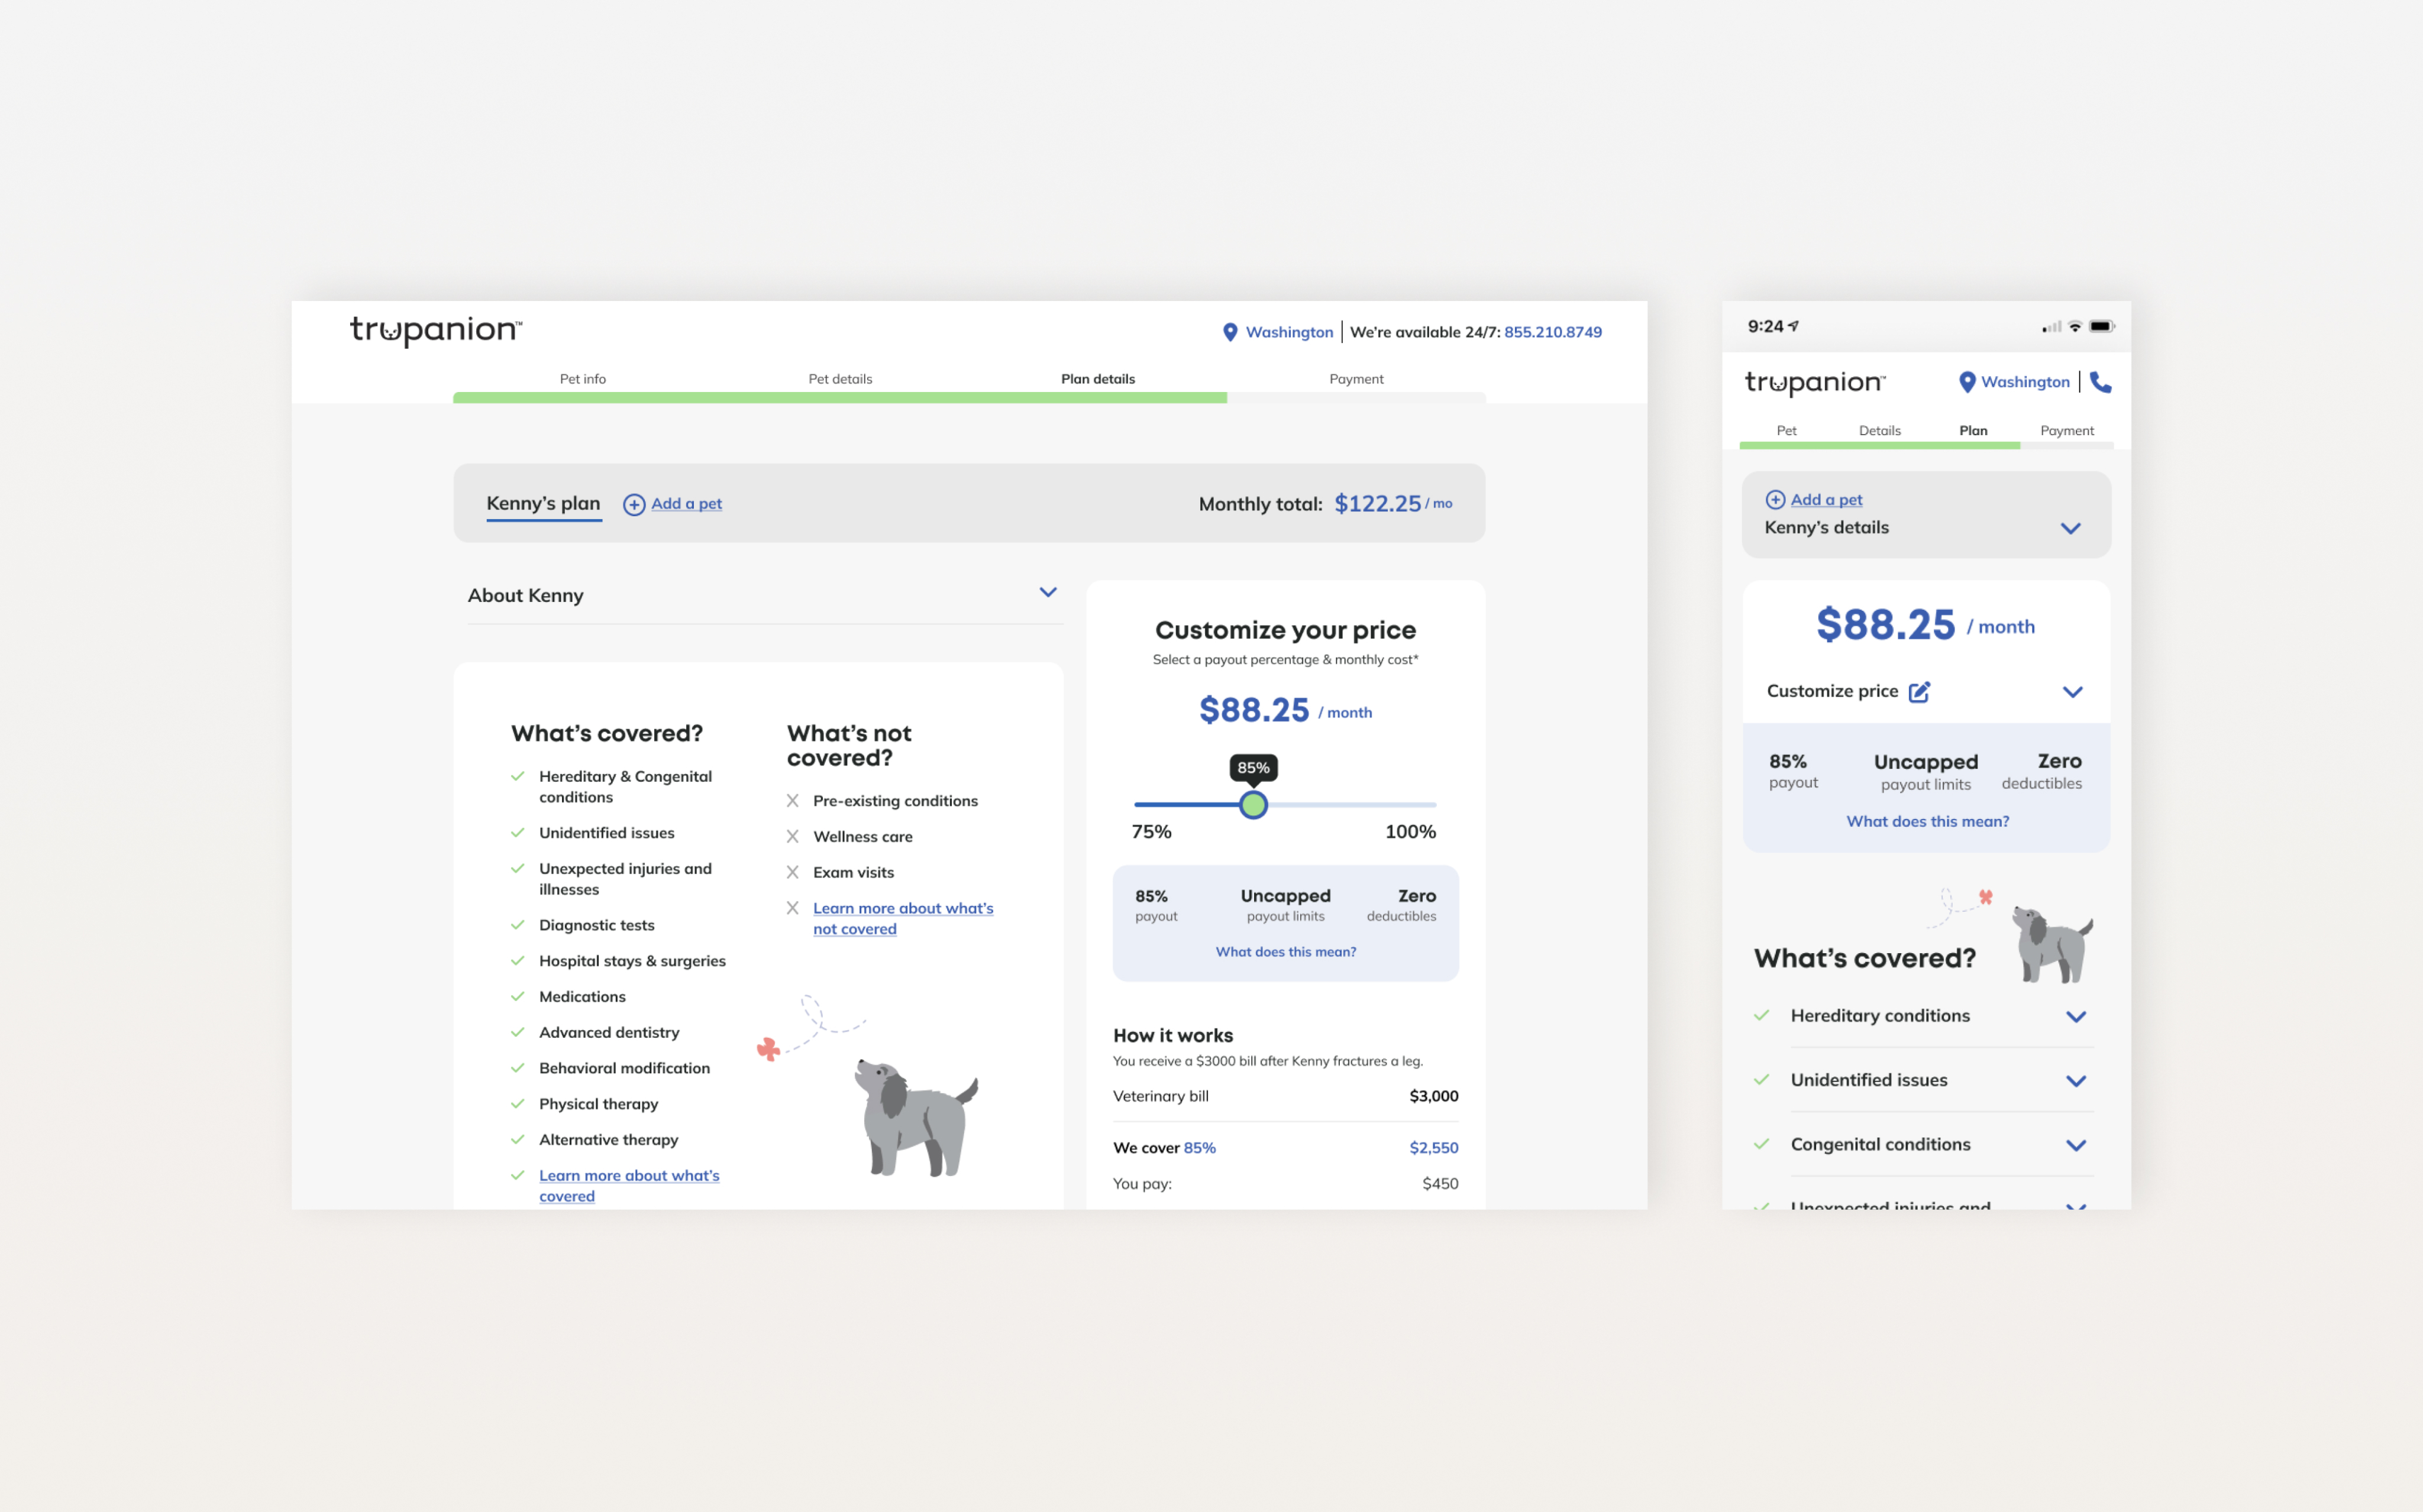Click the $3,000 Veterinary bill amount
This screenshot has width=2423, height=1512.
click(x=1433, y=1097)
